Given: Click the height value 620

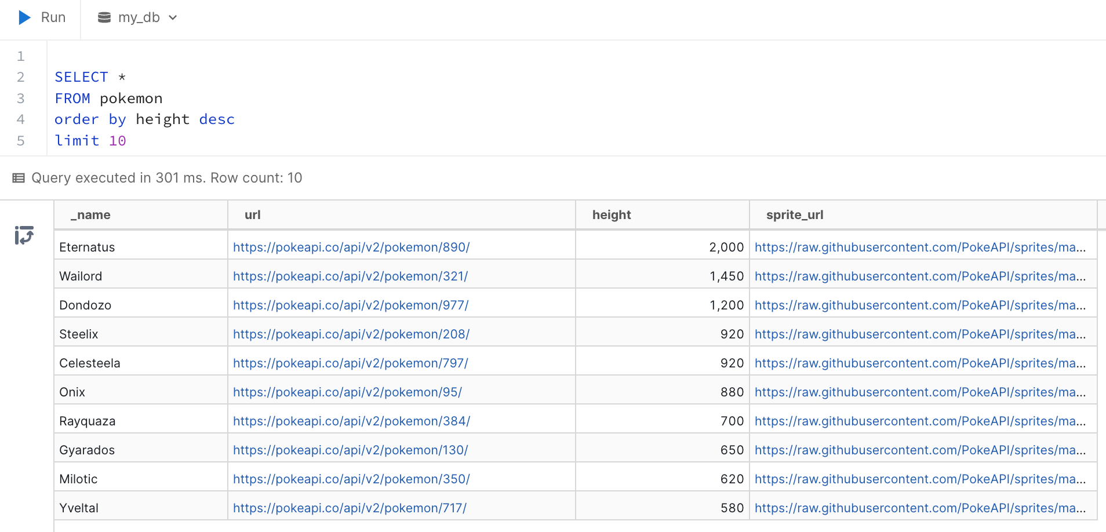Looking at the screenshot, I should point(732,479).
